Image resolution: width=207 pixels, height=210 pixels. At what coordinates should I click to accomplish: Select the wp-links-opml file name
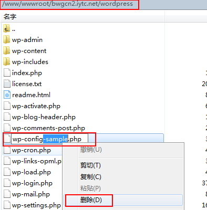[37, 161]
